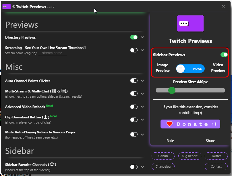Click the Misc section heading
This screenshot has height=176, width=232.
click(14, 67)
